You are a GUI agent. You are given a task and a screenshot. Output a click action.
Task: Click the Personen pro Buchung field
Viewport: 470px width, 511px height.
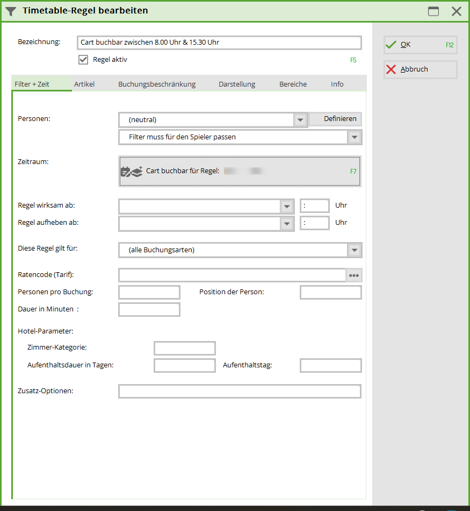[149, 292]
